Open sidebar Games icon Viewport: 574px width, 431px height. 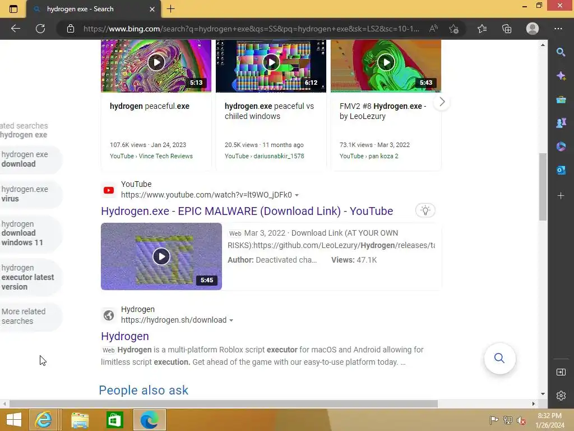(x=561, y=123)
